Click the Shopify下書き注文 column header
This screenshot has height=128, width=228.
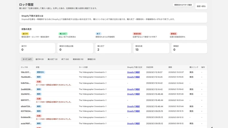click(135, 67)
